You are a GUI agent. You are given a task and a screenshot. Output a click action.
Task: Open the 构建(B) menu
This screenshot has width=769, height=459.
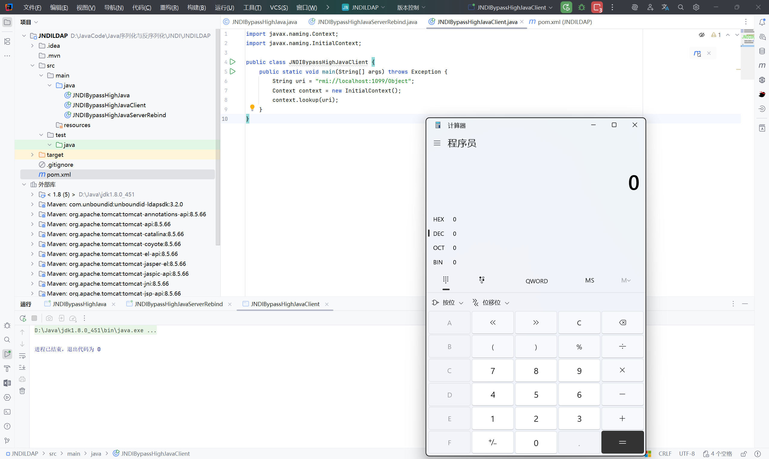196,8
